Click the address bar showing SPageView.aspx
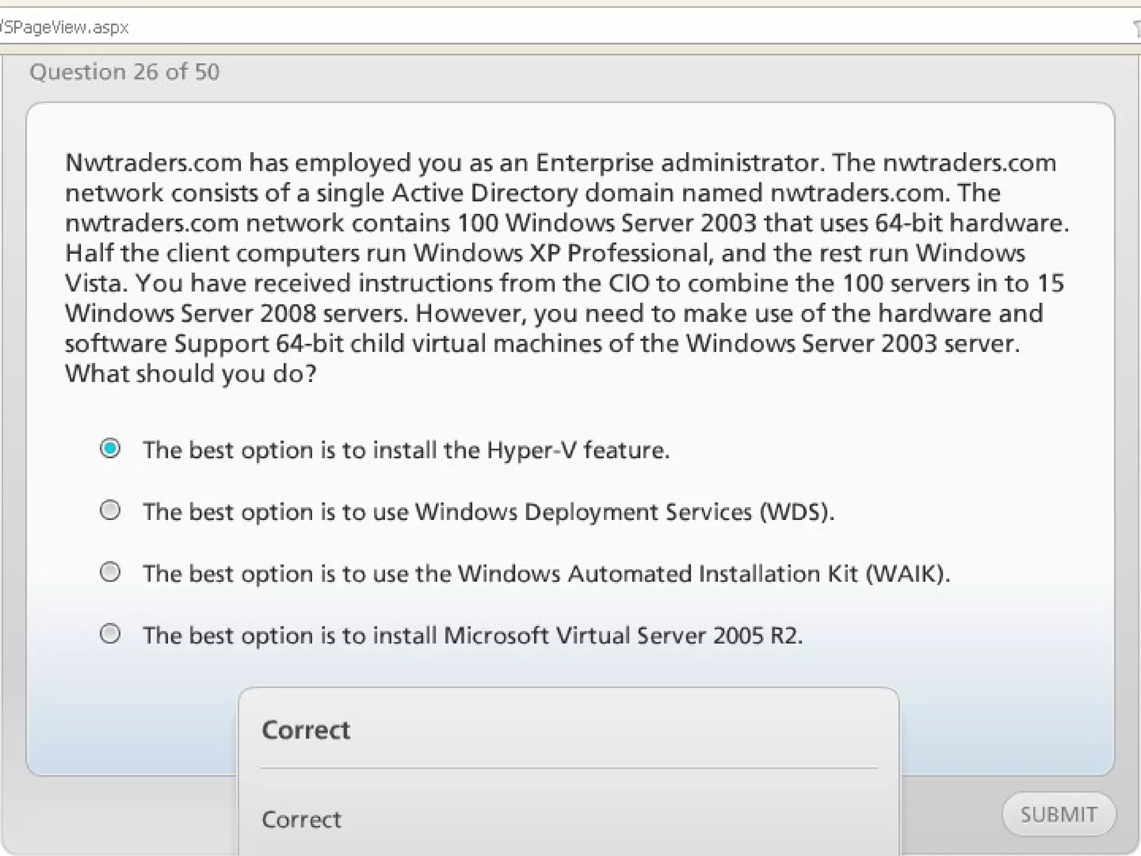 [570, 26]
